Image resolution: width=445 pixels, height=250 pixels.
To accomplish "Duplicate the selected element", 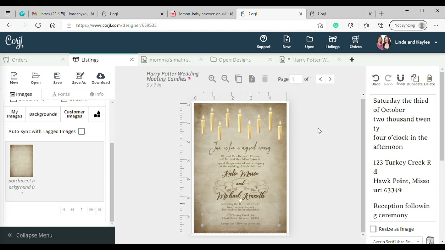I will 414,80.
